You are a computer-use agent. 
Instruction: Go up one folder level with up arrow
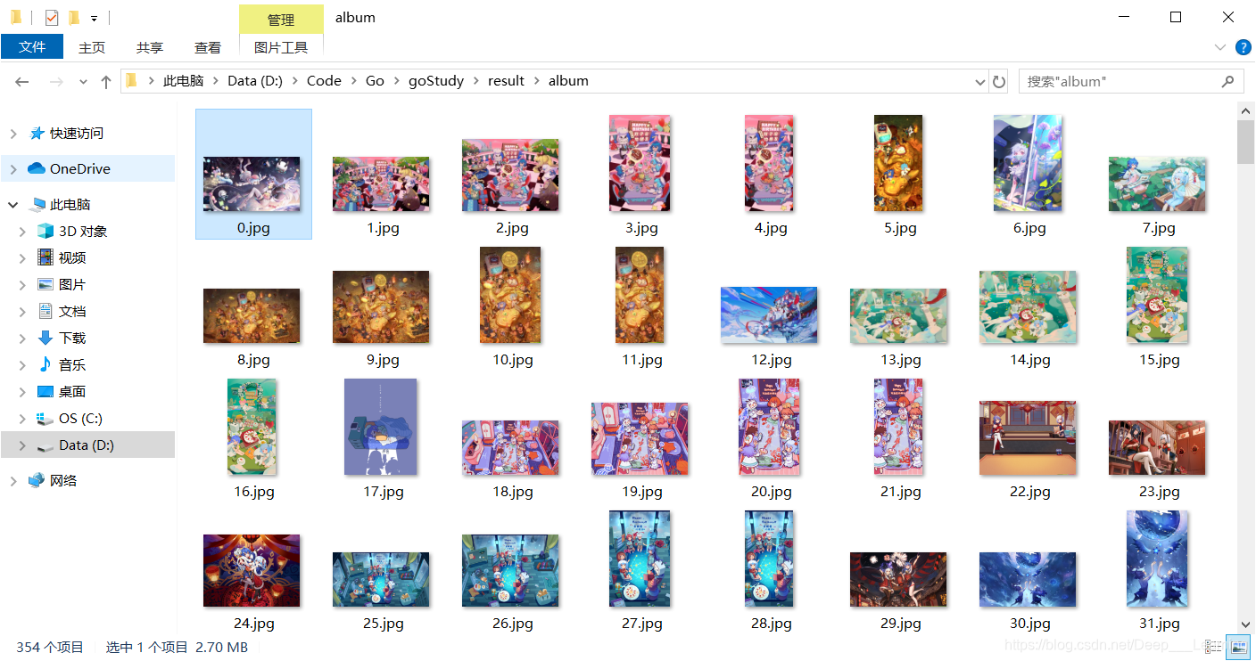pyautogui.click(x=106, y=81)
